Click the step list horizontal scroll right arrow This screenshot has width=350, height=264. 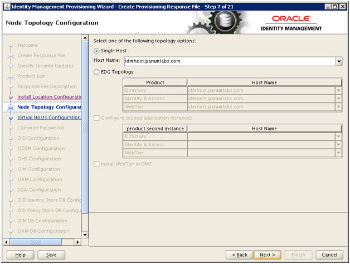77,242
